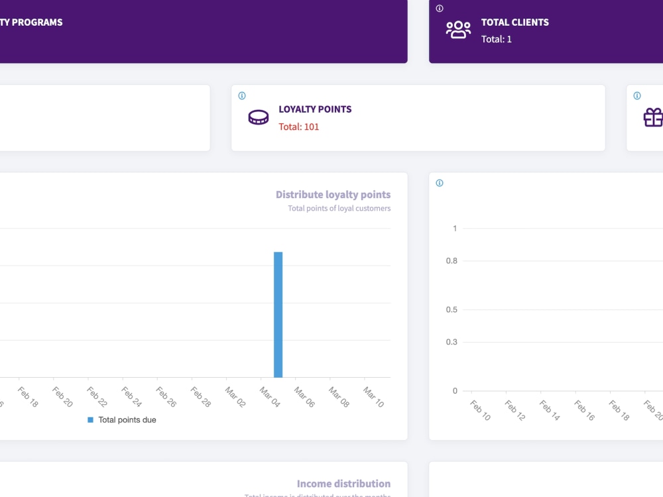Click the info icon above the gift icon
The width and height of the screenshot is (663, 497).
point(637,95)
